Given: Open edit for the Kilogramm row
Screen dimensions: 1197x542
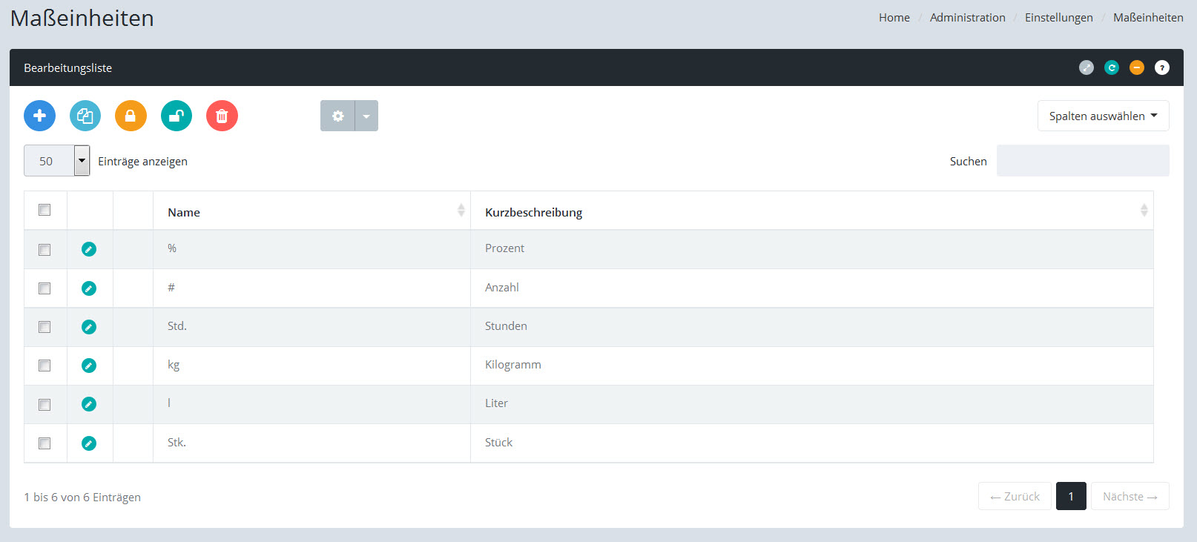Looking at the screenshot, I should click(x=89, y=366).
